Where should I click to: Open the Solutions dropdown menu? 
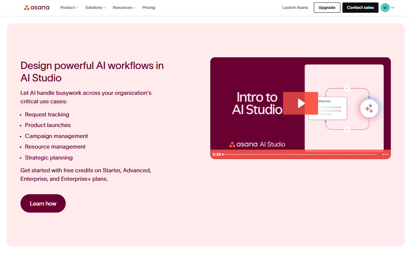click(95, 7)
